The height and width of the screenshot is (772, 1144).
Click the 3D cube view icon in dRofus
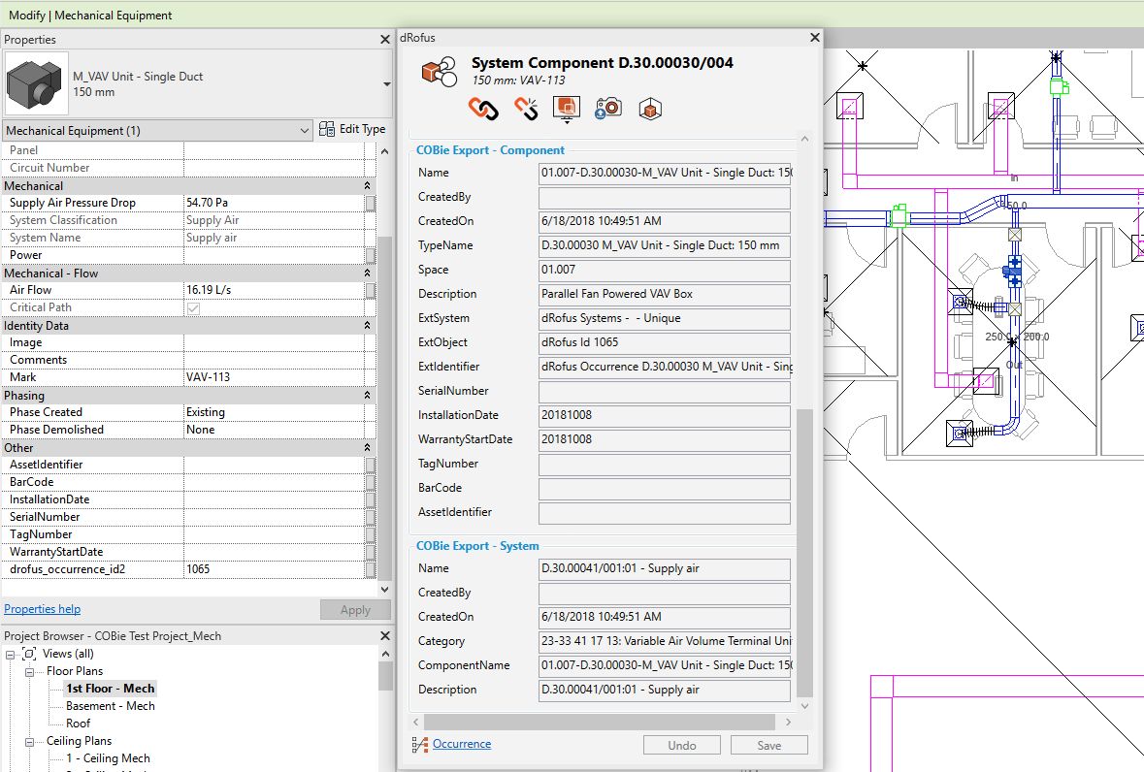pos(649,109)
